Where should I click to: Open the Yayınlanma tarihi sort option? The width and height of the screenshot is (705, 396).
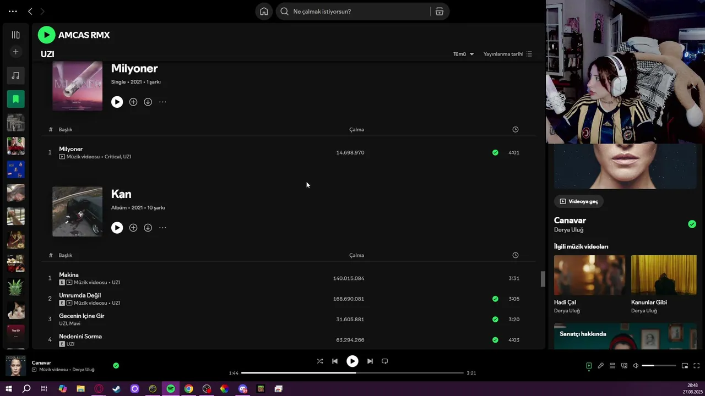tap(508, 54)
